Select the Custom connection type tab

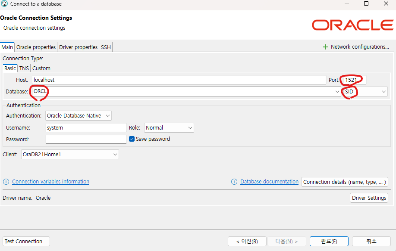point(41,68)
